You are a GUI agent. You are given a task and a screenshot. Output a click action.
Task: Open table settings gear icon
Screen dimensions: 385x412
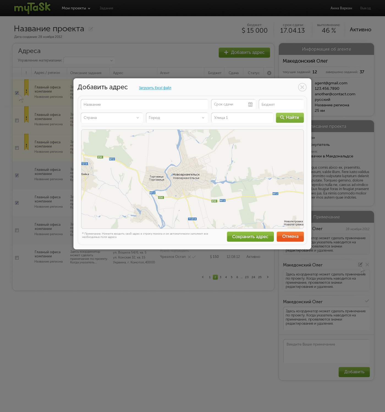pos(269,73)
